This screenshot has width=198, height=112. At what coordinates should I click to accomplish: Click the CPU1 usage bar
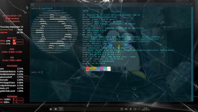(18, 41)
